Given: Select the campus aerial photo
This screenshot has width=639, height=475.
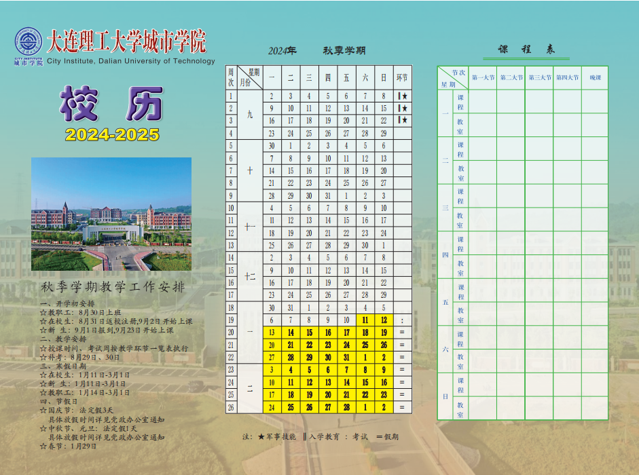Looking at the screenshot, I should (x=111, y=214).
